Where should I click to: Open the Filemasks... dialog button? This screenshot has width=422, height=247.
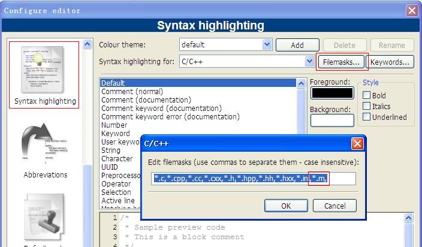(341, 62)
